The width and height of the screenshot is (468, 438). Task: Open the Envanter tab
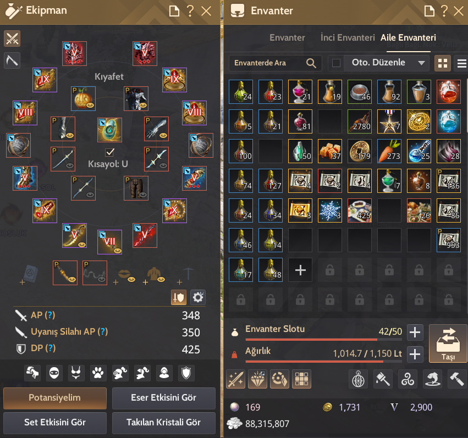(287, 37)
